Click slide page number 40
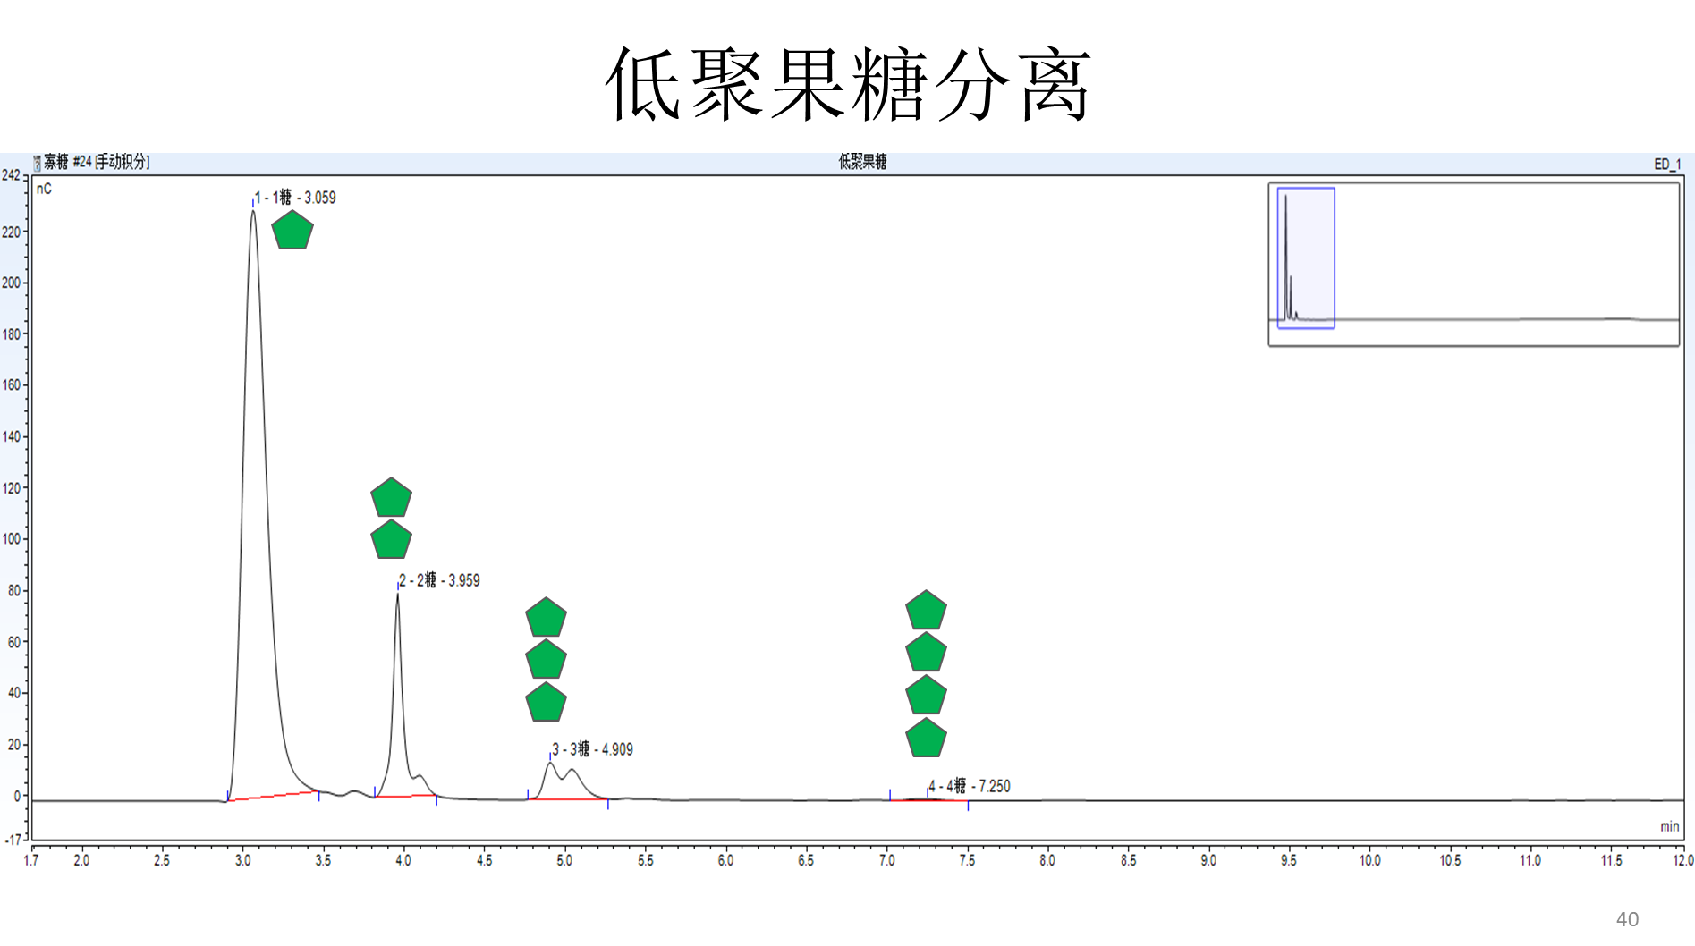 pos(1627,919)
